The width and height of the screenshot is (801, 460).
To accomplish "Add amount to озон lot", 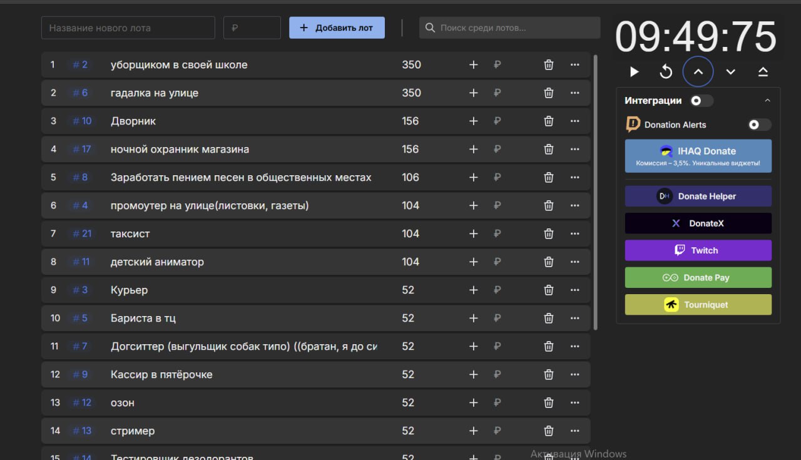I will [x=473, y=402].
